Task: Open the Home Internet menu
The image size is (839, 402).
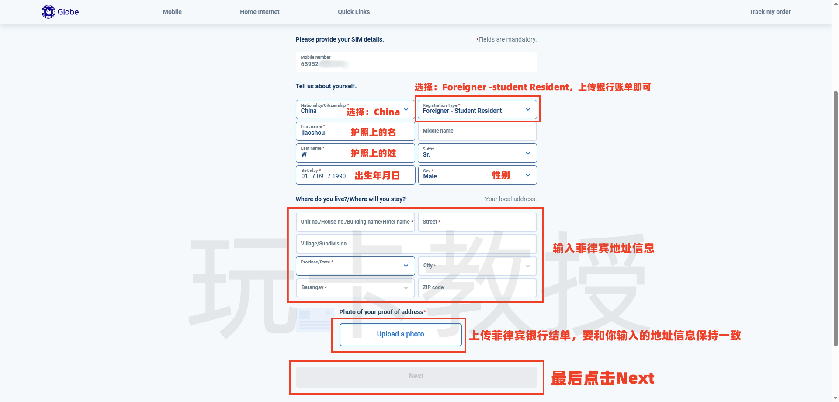Action: coord(260,12)
